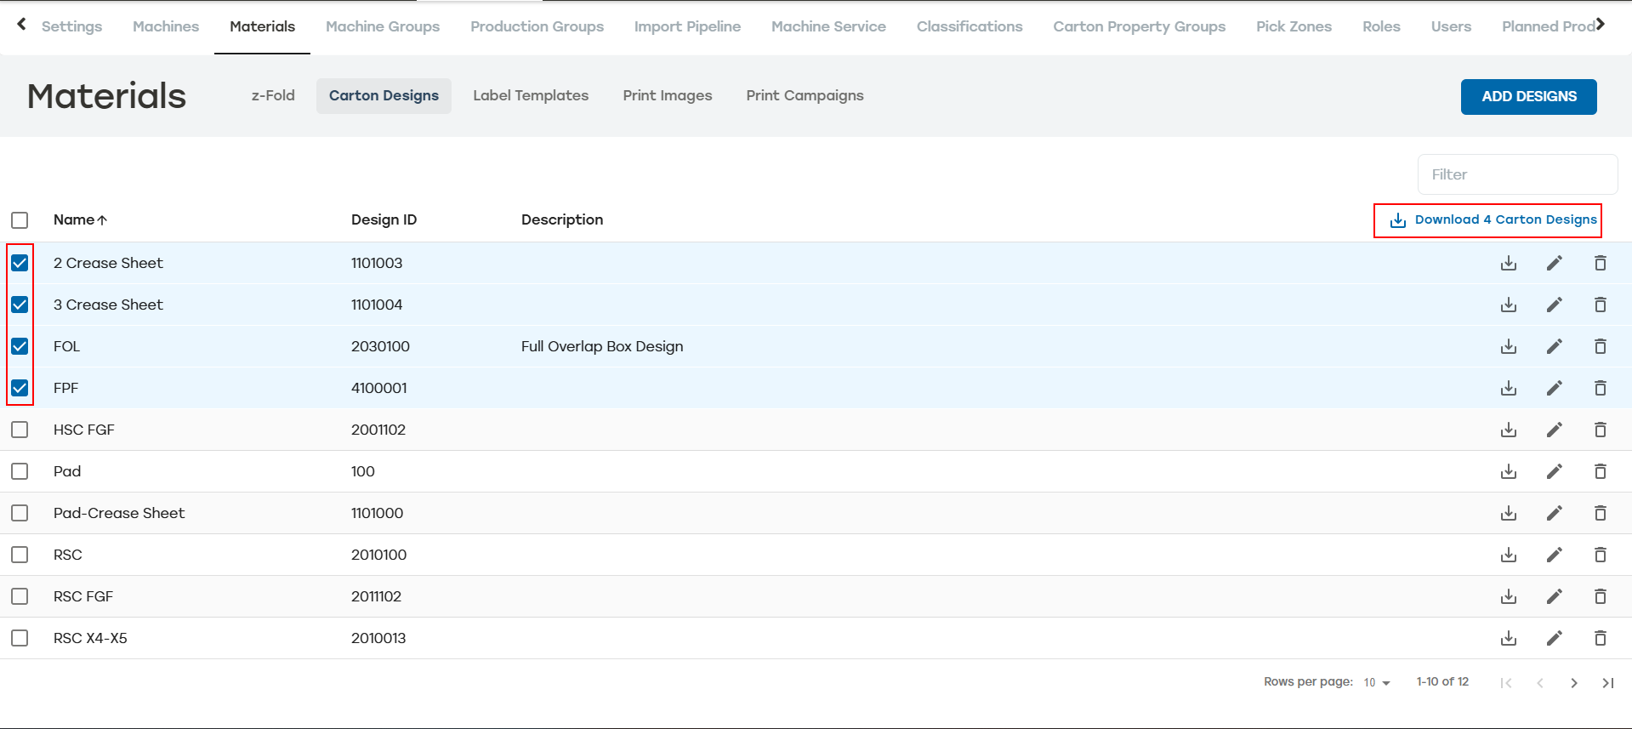
Task: Download the 2 Crease Sheet design
Action: click(x=1508, y=263)
